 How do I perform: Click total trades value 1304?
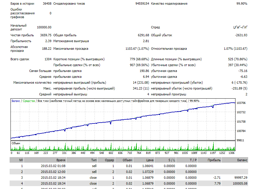48,59
